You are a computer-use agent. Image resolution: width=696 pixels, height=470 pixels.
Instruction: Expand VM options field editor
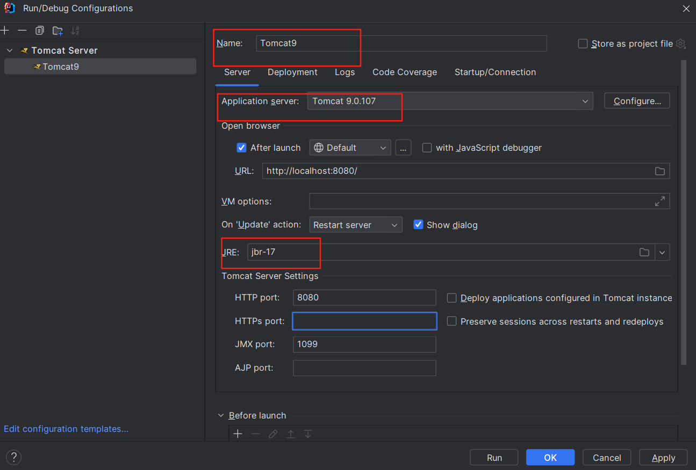pyautogui.click(x=659, y=201)
